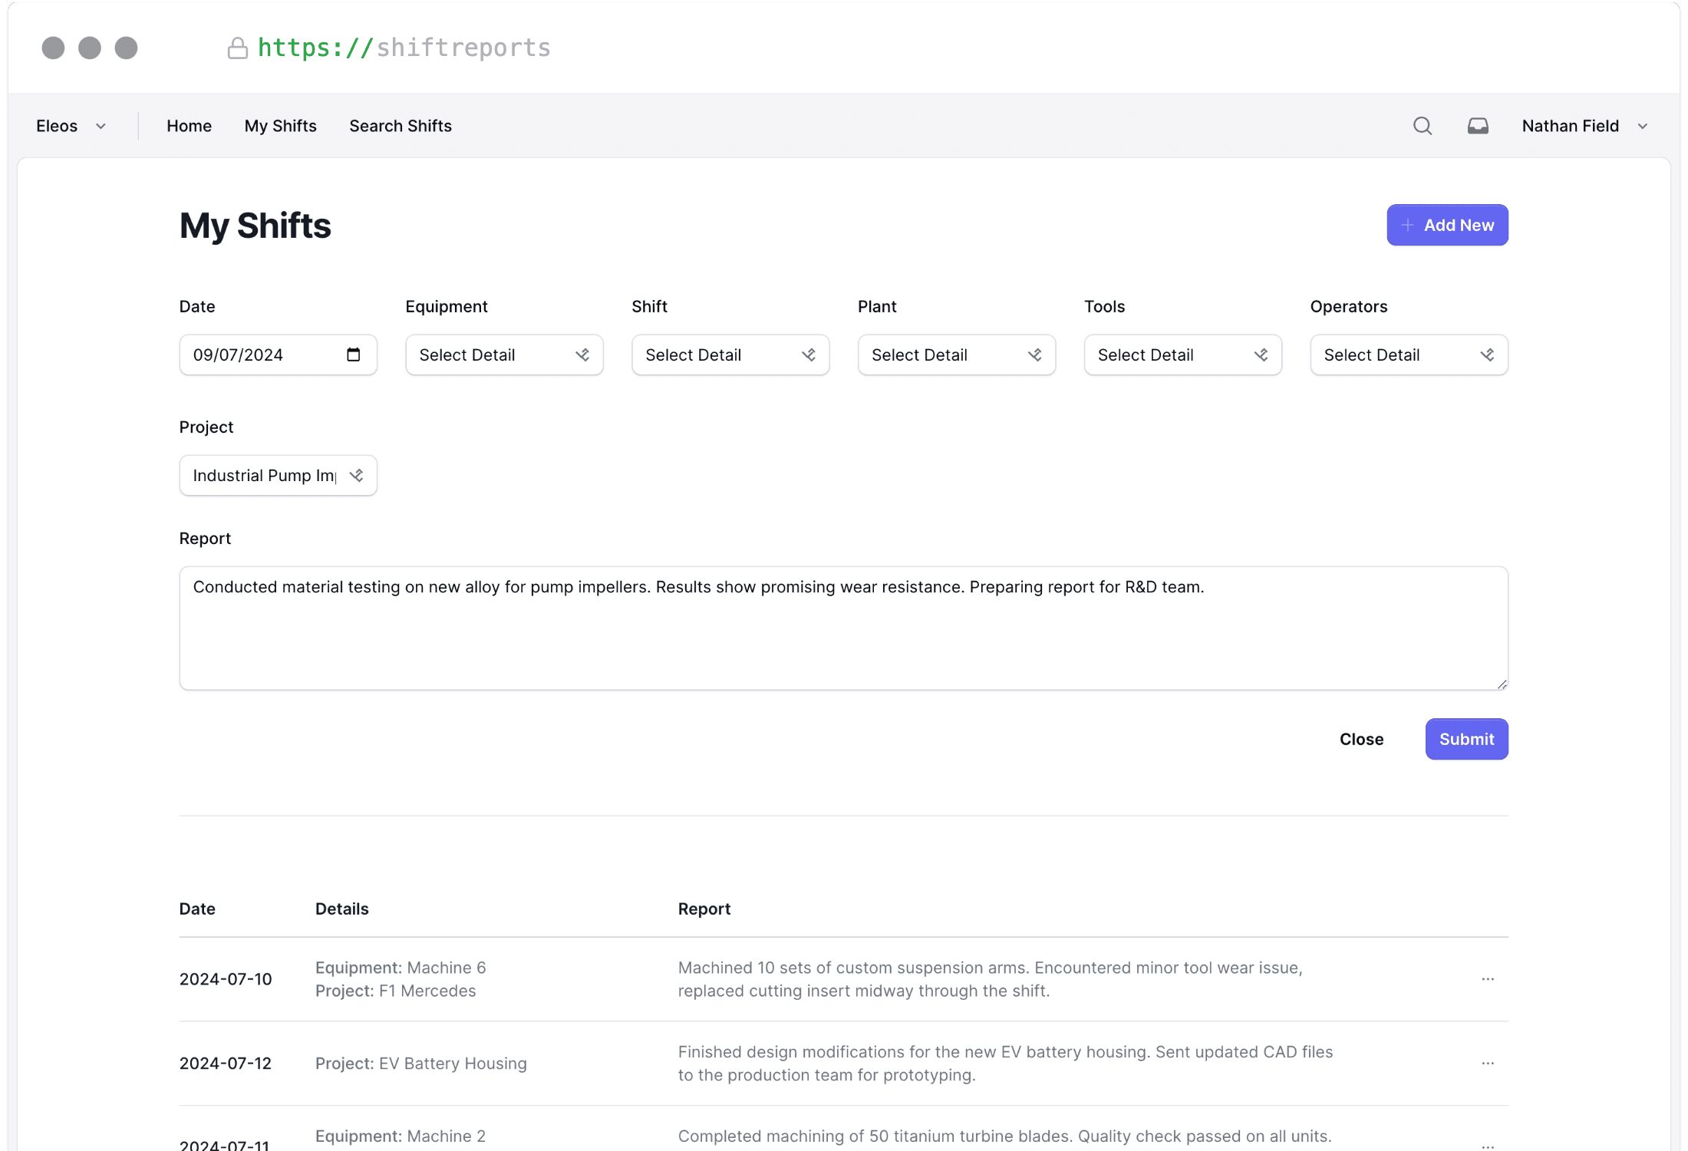Close the shift entry form
Viewport: 1688px width, 1151px height.
[1361, 739]
